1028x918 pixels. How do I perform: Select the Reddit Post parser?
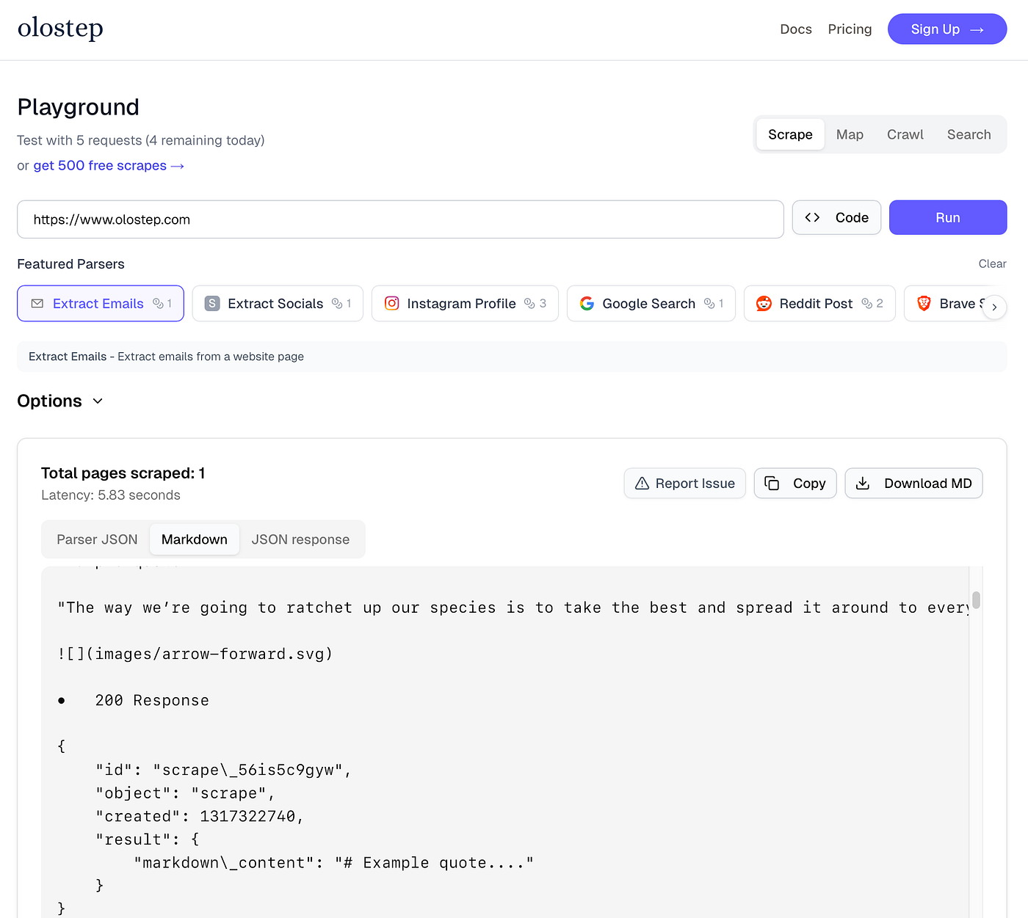pyautogui.click(x=819, y=304)
